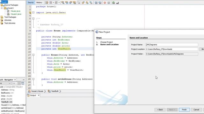Image resolution: width=204 pixels, height=114 pixels.
Task: Click Name and Location step in wizard
Action: pyautogui.click(x=109, y=44)
